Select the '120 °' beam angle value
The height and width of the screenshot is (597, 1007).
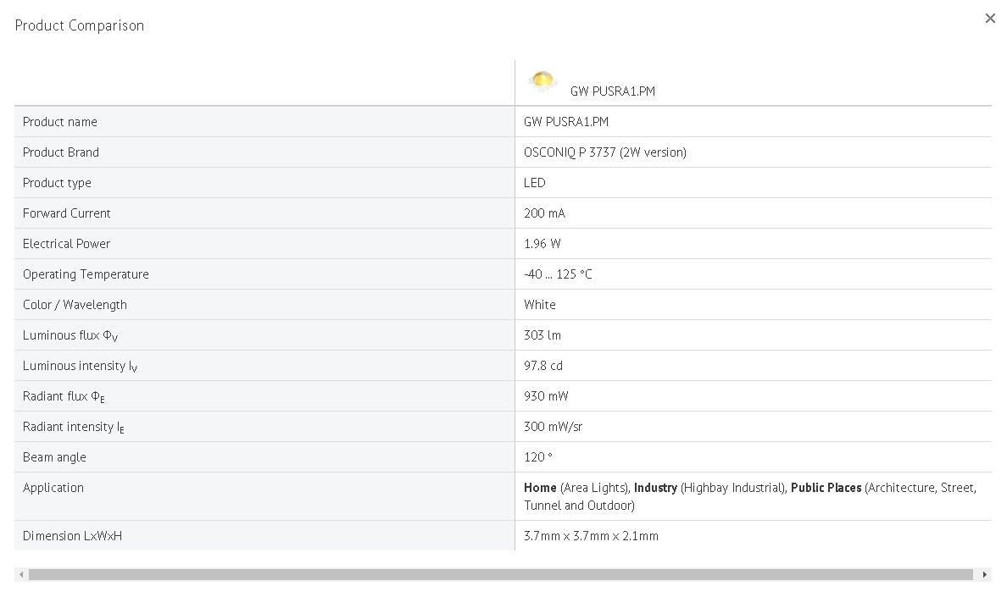537,457
